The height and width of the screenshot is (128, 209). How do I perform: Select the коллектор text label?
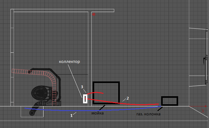tap(69, 62)
